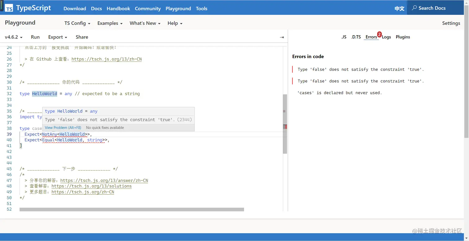Viewport: 469px width, 241px height.
Task: Open the Handbook navigation link
Action: pos(118,8)
